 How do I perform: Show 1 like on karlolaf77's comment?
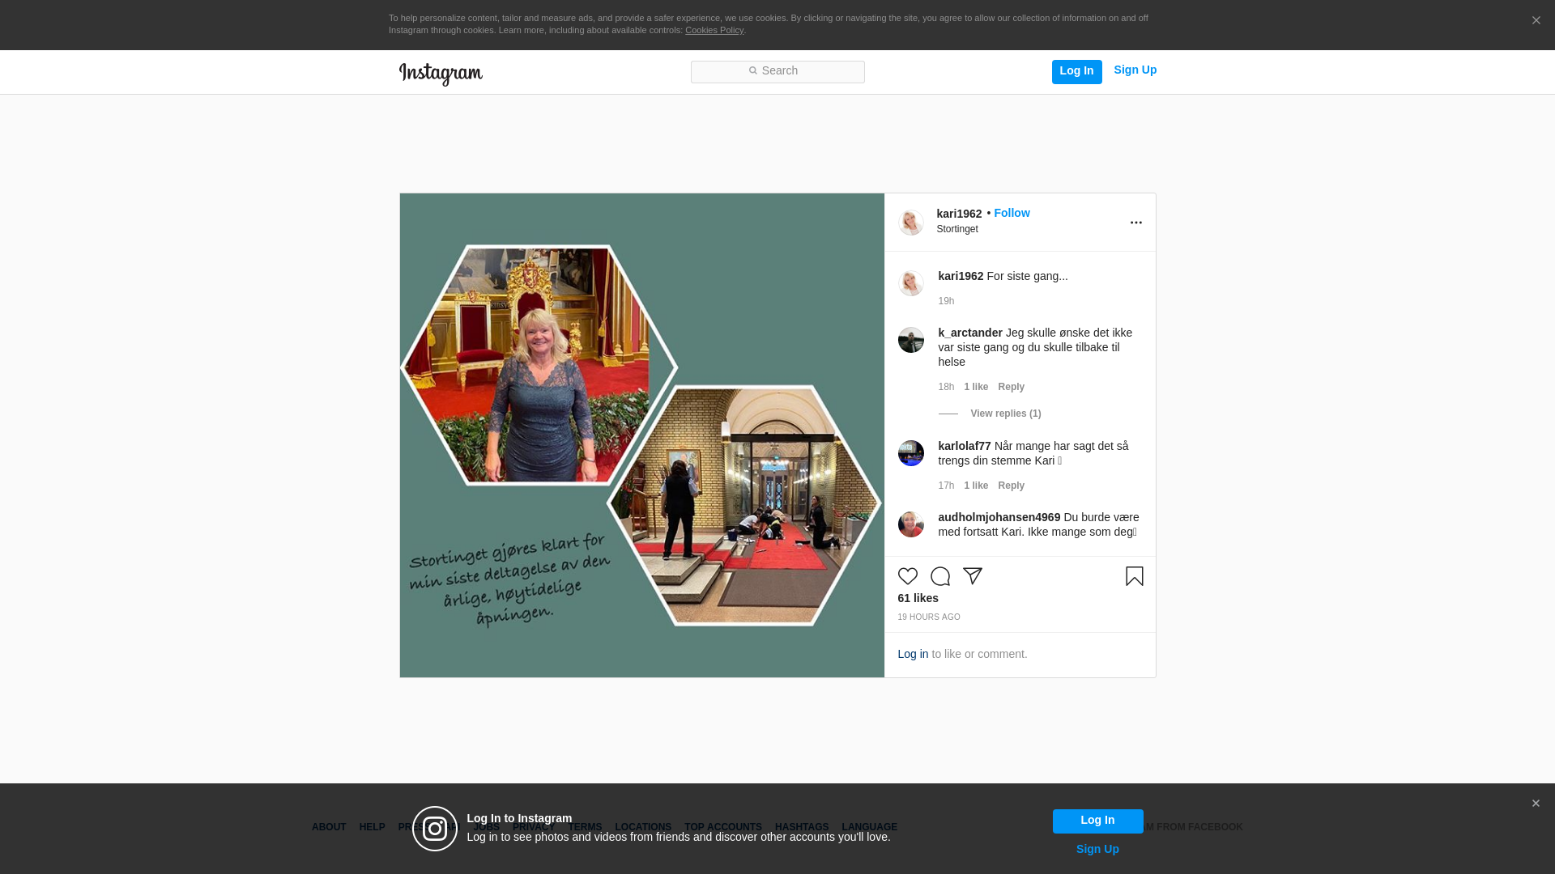pyautogui.click(x=976, y=486)
